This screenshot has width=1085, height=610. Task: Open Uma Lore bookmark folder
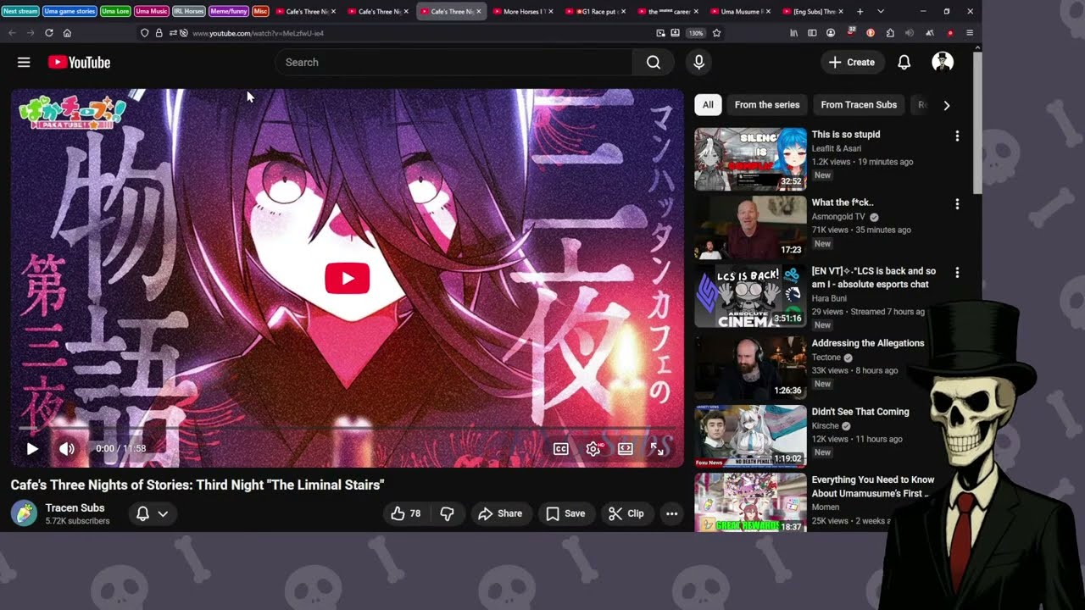click(115, 11)
